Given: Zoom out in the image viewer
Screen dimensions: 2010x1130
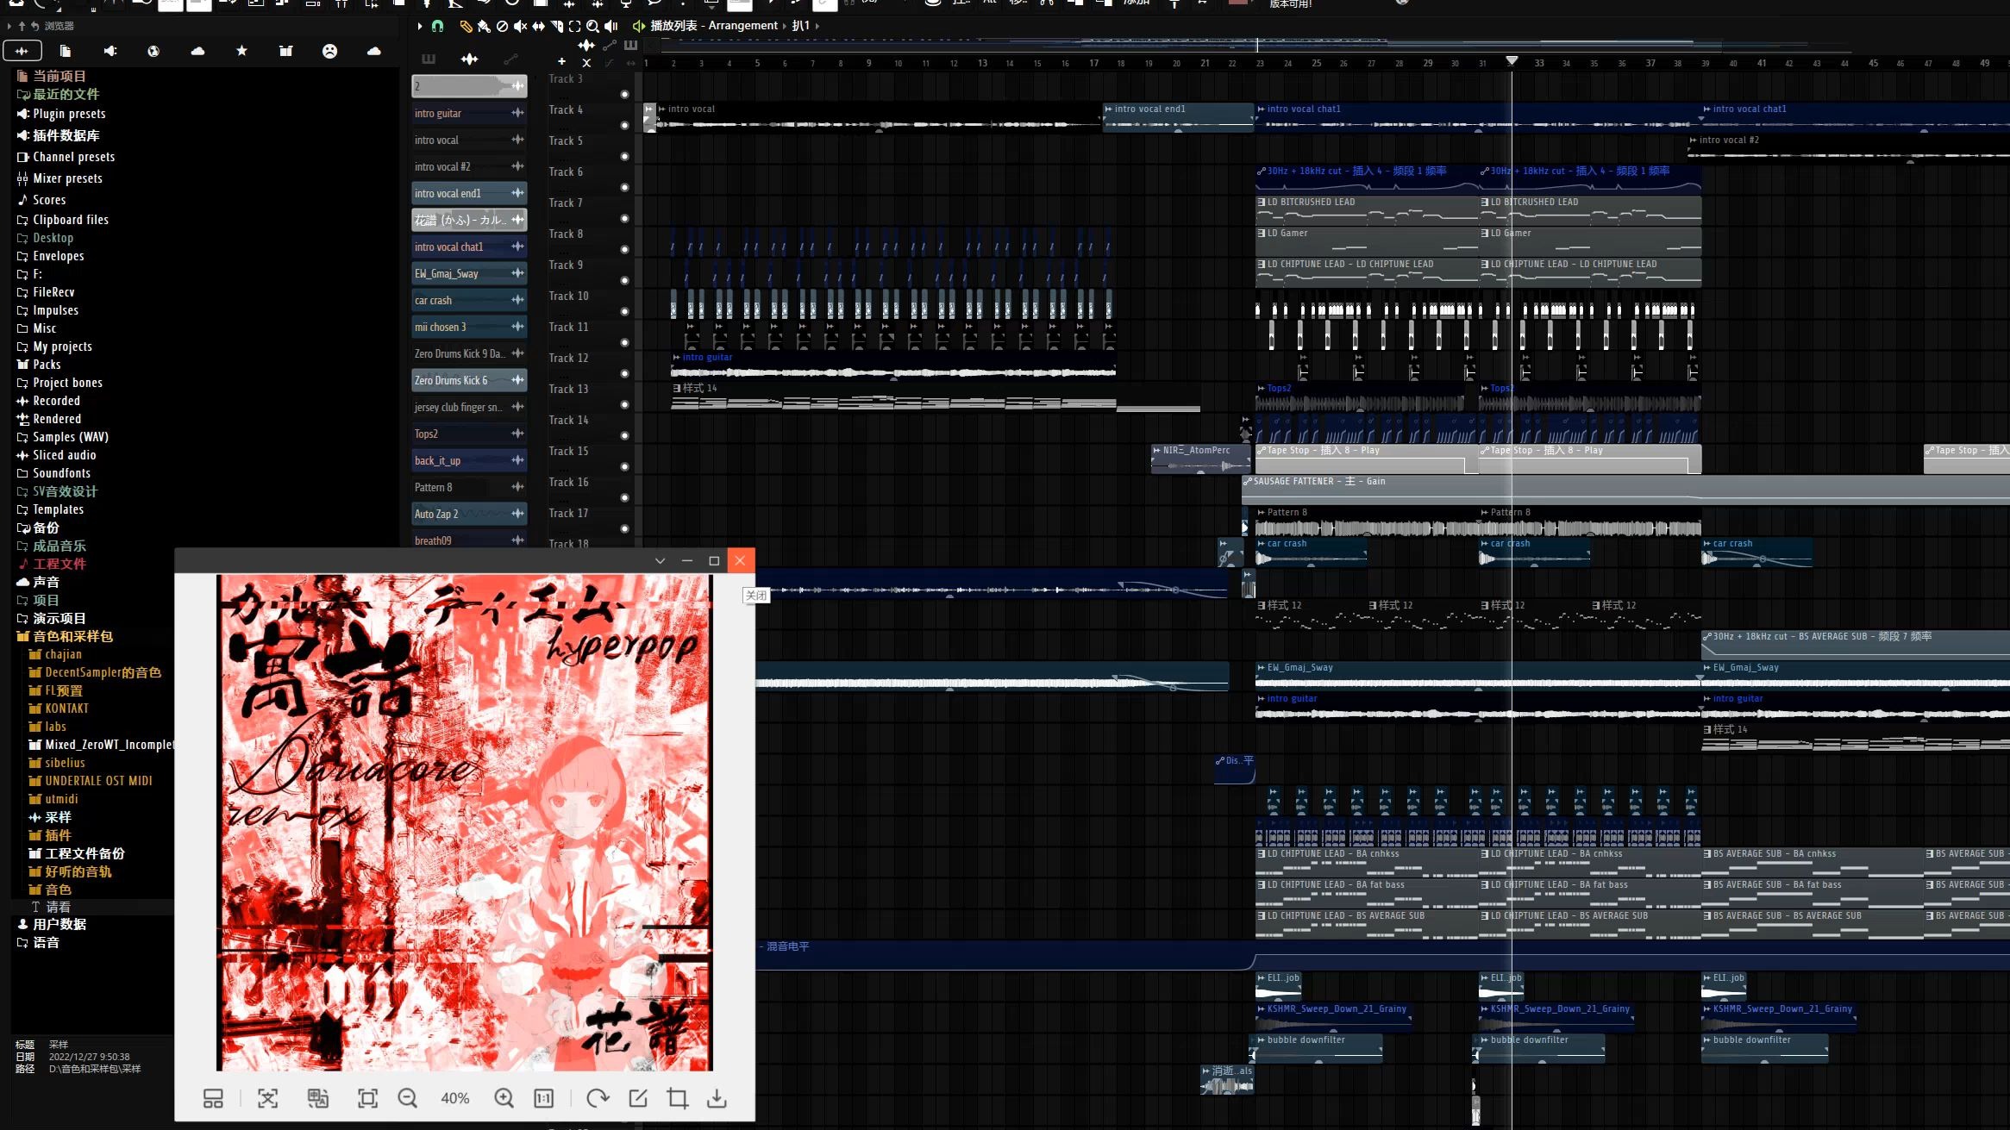Looking at the screenshot, I should pos(407,1098).
